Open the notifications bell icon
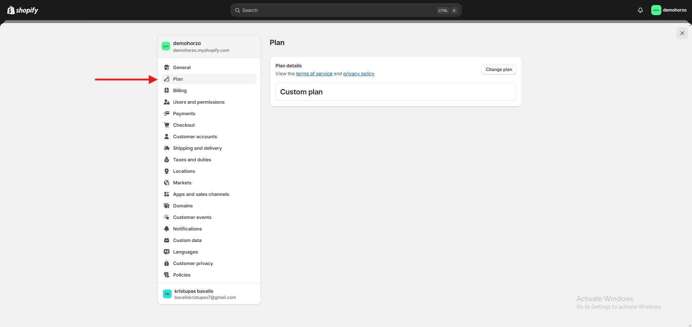This screenshot has width=692, height=327. pyautogui.click(x=640, y=10)
